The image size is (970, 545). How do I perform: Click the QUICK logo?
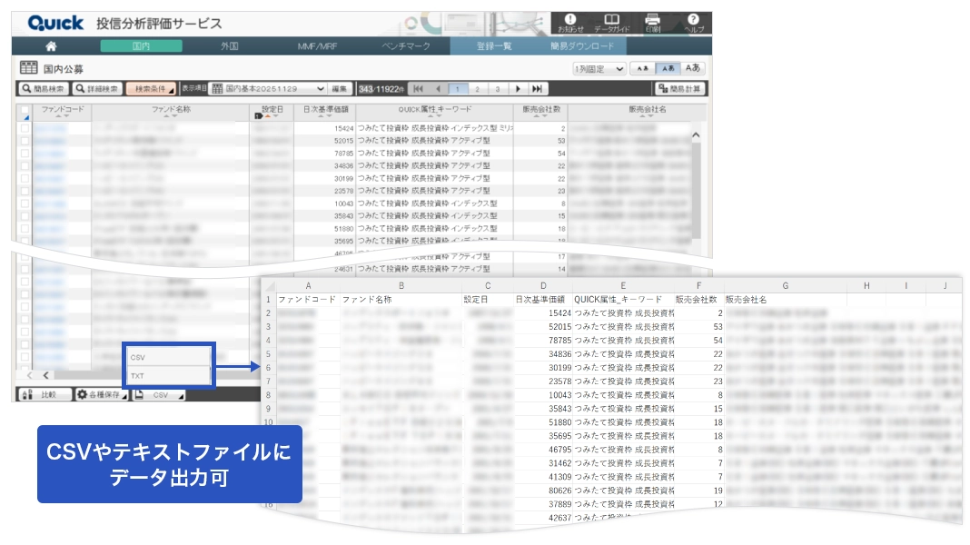(x=55, y=24)
